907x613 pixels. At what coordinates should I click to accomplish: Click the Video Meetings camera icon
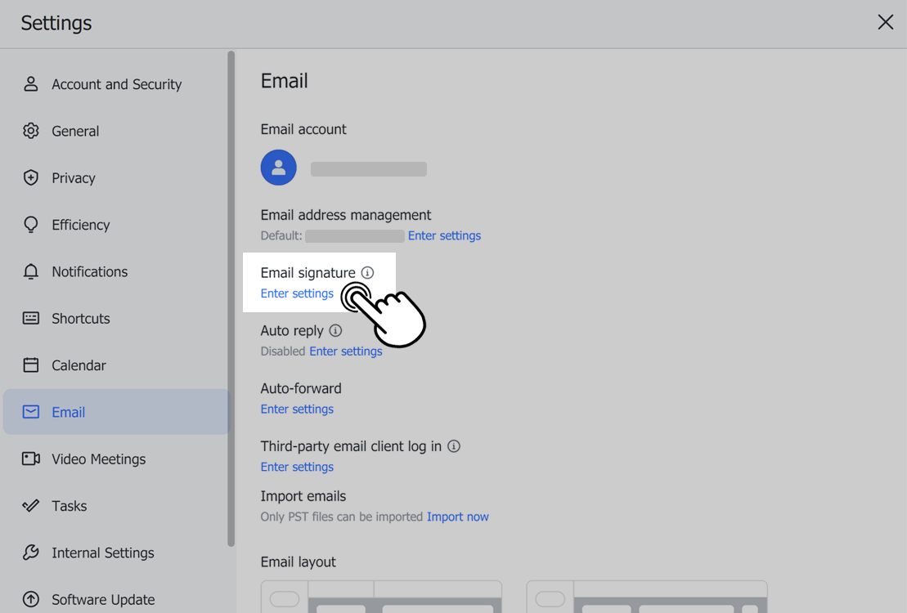(x=30, y=459)
